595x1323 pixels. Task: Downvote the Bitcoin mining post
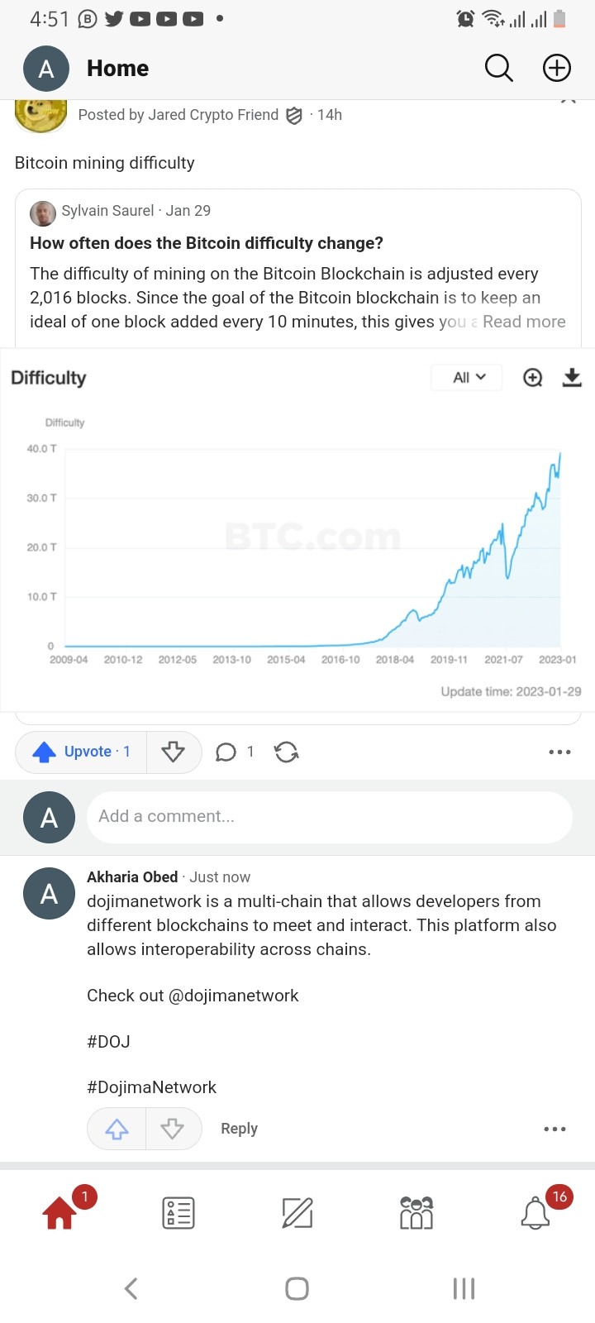(173, 752)
